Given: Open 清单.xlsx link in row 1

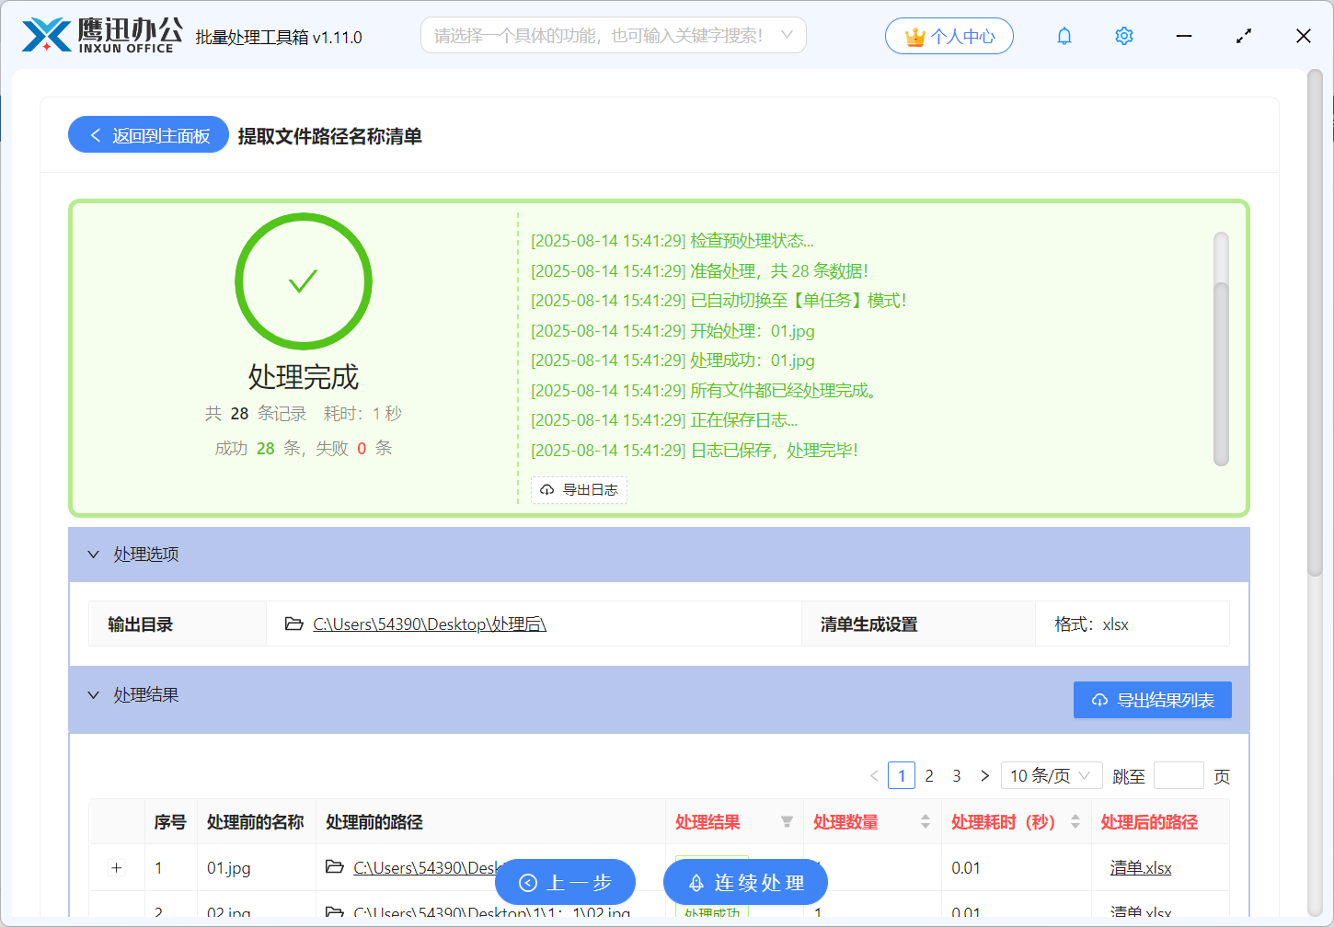Looking at the screenshot, I should pos(1141,868).
